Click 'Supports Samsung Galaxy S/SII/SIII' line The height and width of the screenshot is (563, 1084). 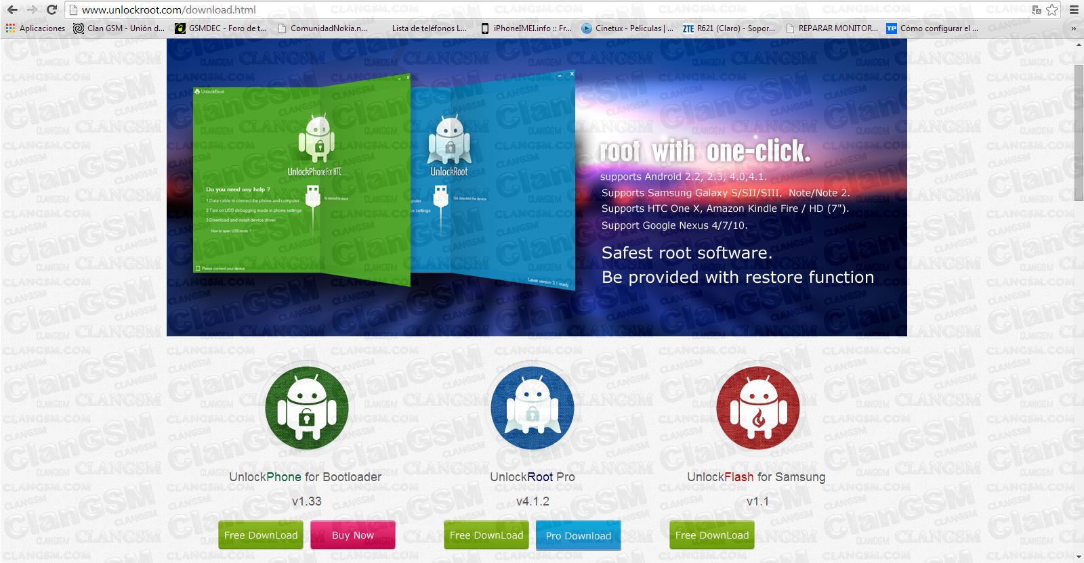[x=726, y=193]
